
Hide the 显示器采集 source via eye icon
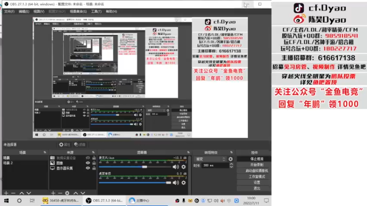(88, 168)
